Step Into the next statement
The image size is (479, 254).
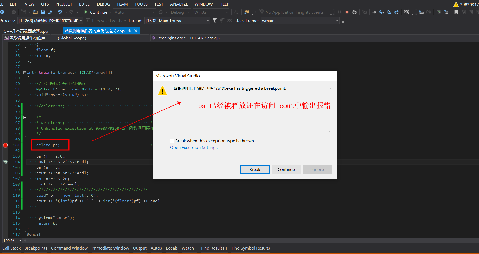[x=382, y=12]
